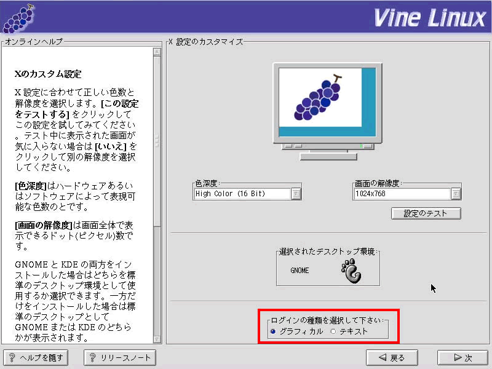492x369 pixels.
Task: Click the help panel scroll up arrow
Action: [x=157, y=52]
